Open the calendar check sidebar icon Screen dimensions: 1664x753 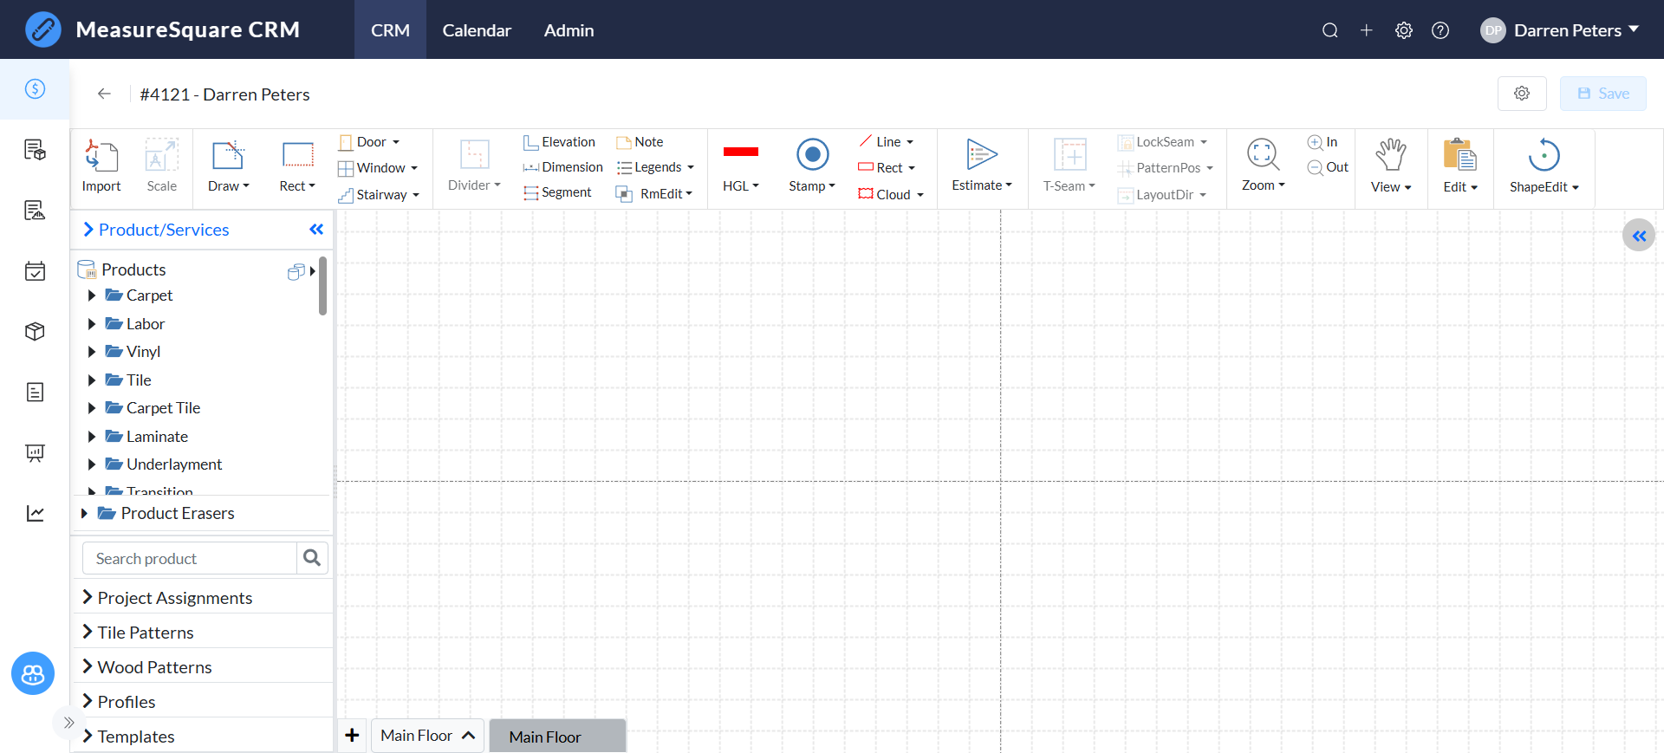35,271
